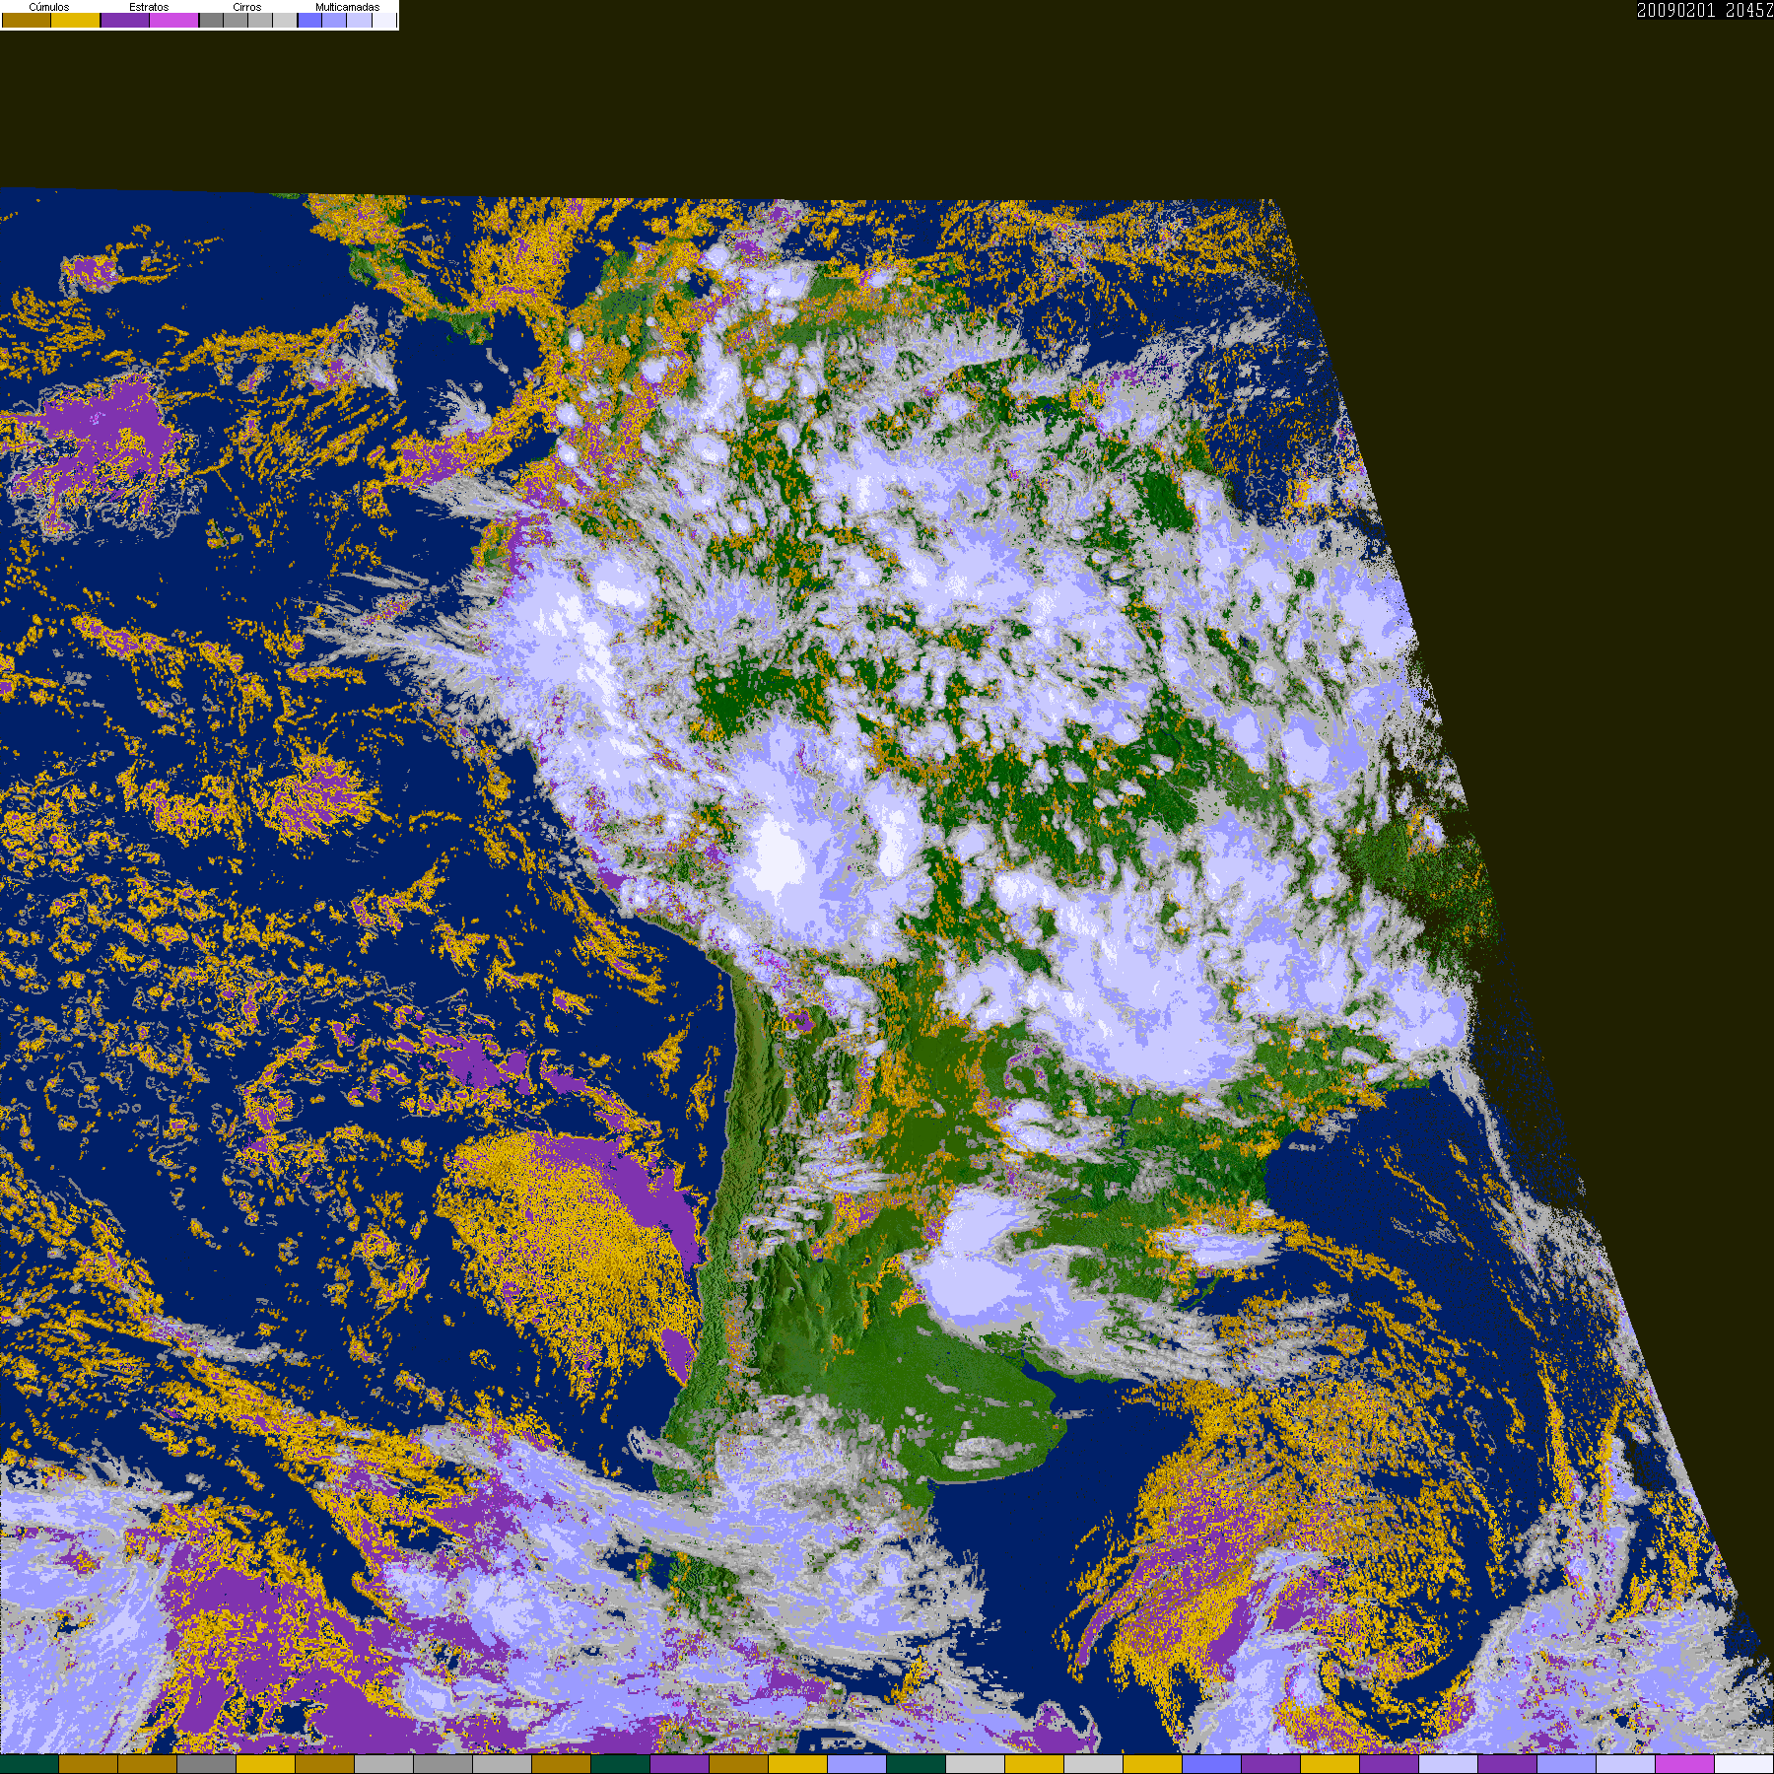Click the Multicamadas legend label
This screenshot has height=1774, width=1774.
[347, 7]
